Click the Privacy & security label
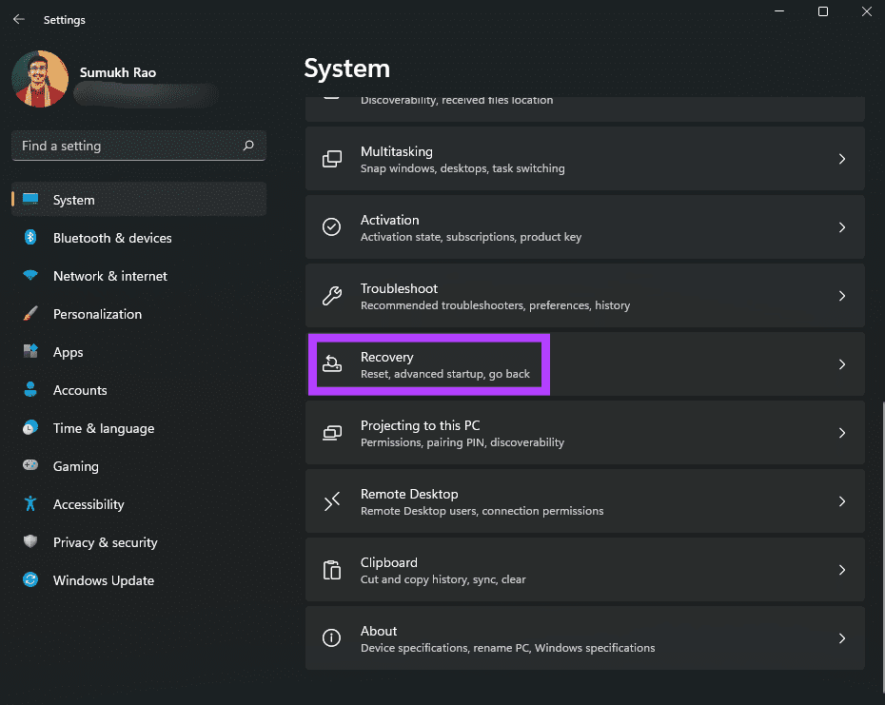 coord(105,542)
